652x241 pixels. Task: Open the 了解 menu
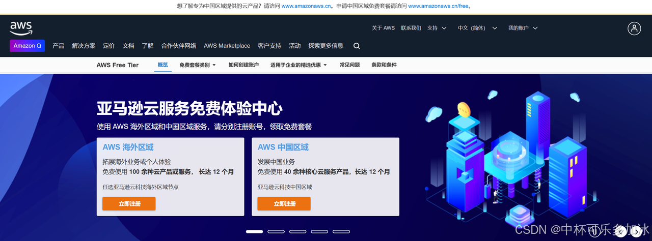[148, 46]
